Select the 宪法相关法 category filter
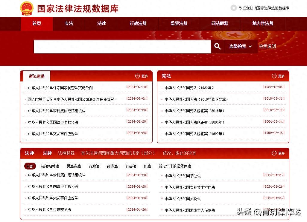Image resolution: width=307 pixels, height=222 pixels. pos(50,166)
